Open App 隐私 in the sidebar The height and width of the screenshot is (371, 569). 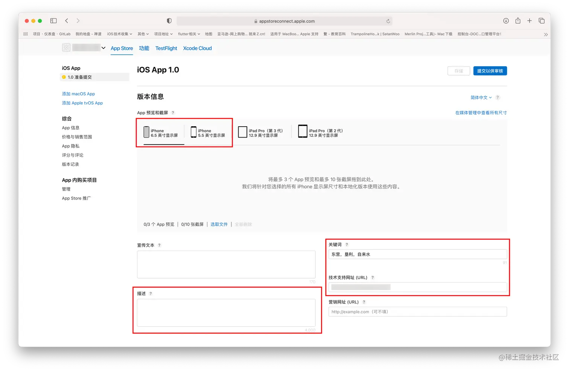pyautogui.click(x=70, y=146)
